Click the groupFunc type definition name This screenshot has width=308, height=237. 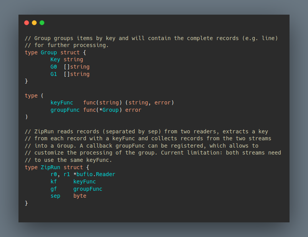tap(65, 110)
